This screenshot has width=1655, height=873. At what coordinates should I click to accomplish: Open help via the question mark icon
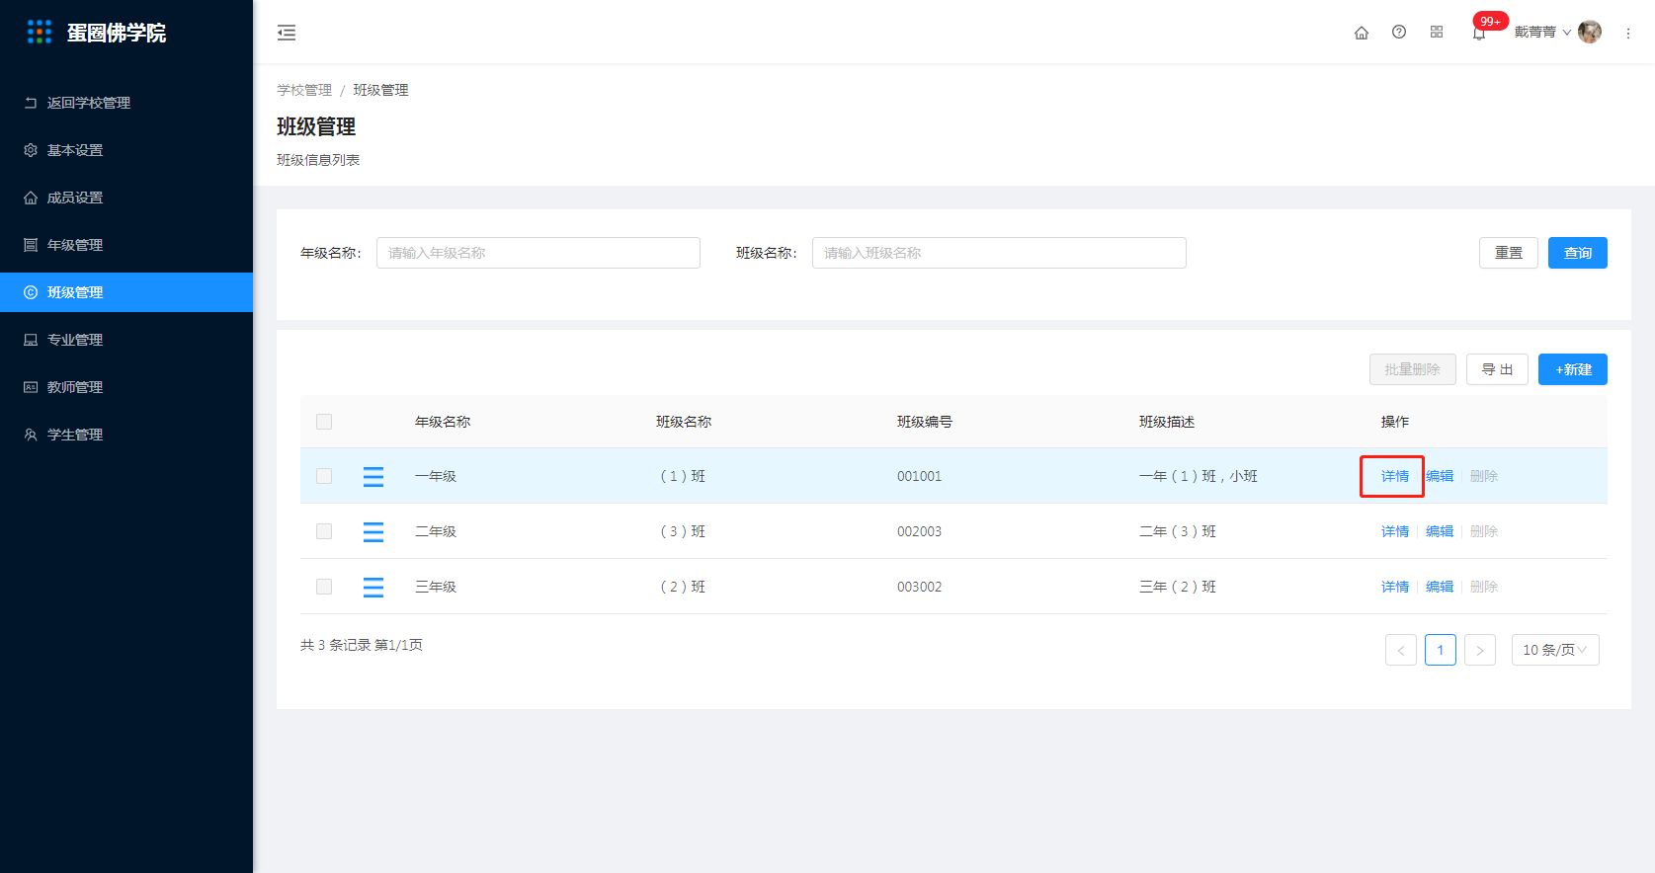pos(1399,32)
